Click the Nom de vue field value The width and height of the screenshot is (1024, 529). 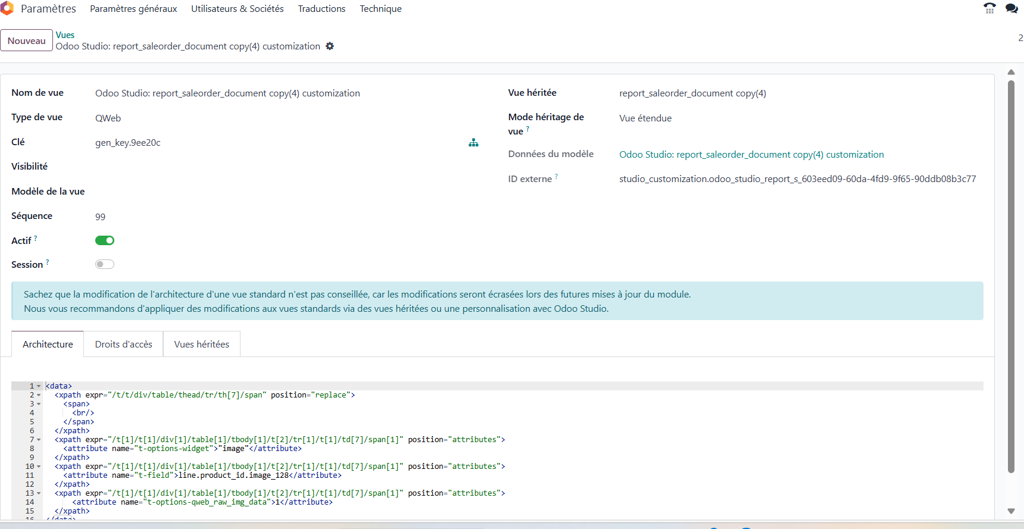click(x=227, y=93)
